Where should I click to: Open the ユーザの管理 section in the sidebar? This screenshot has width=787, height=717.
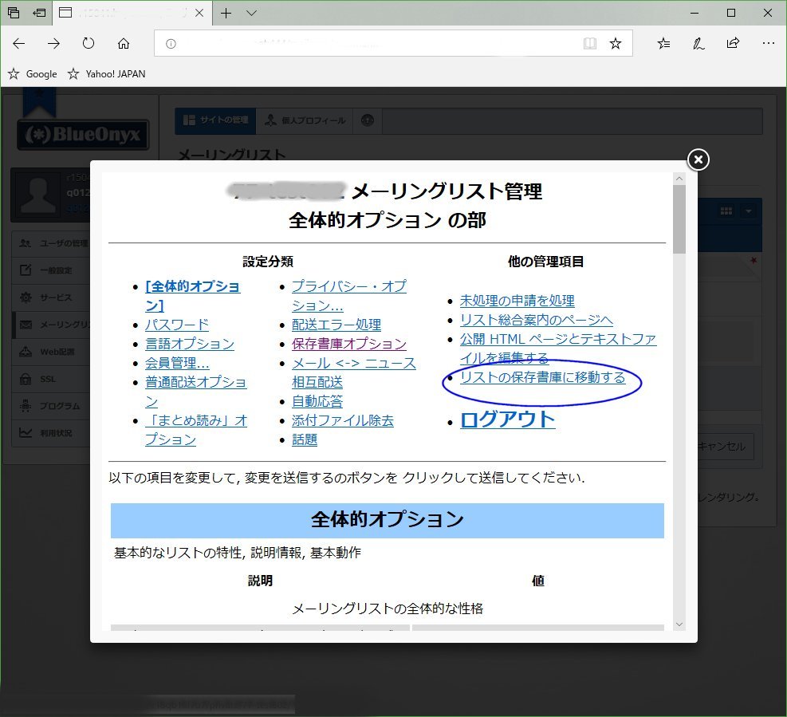click(26, 242)
